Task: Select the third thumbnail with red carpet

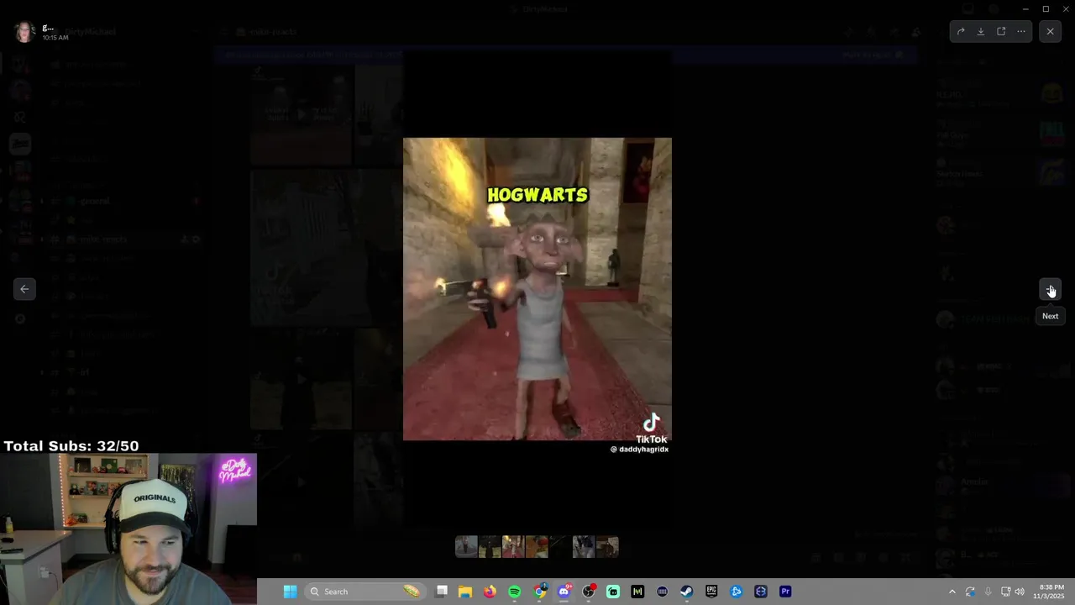Action: tap(513, 547)
